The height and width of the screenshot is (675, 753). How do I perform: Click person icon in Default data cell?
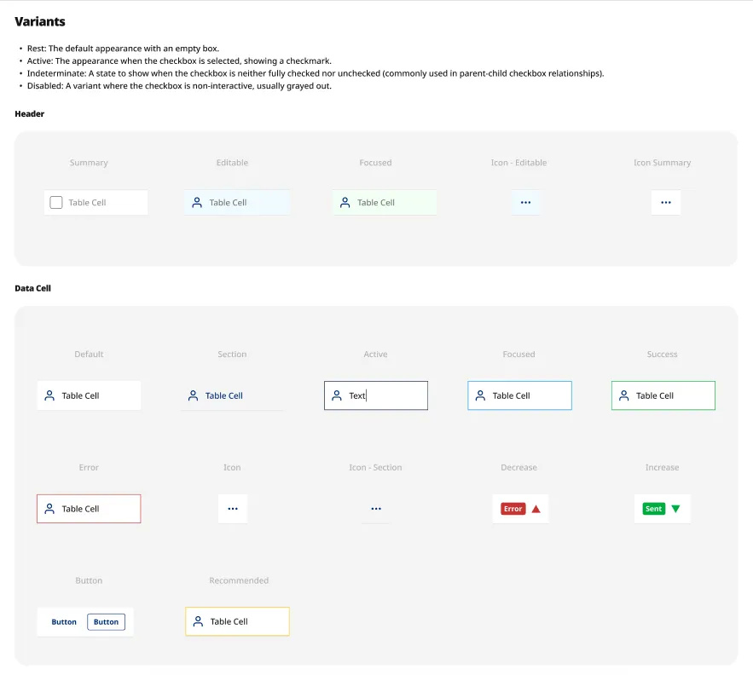point(49,395)
